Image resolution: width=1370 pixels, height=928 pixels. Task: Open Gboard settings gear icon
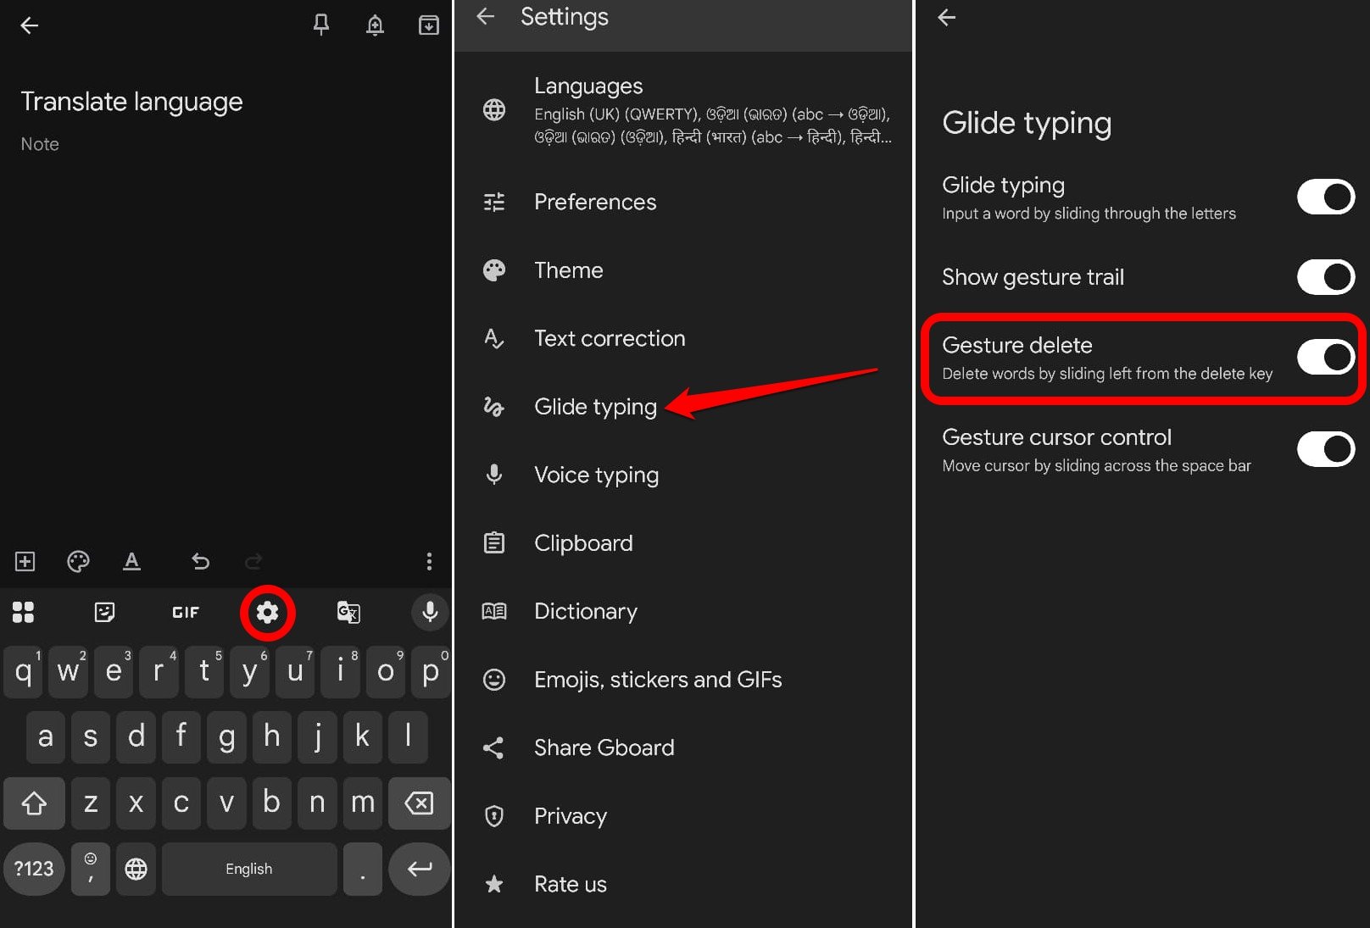pos(267,612)
